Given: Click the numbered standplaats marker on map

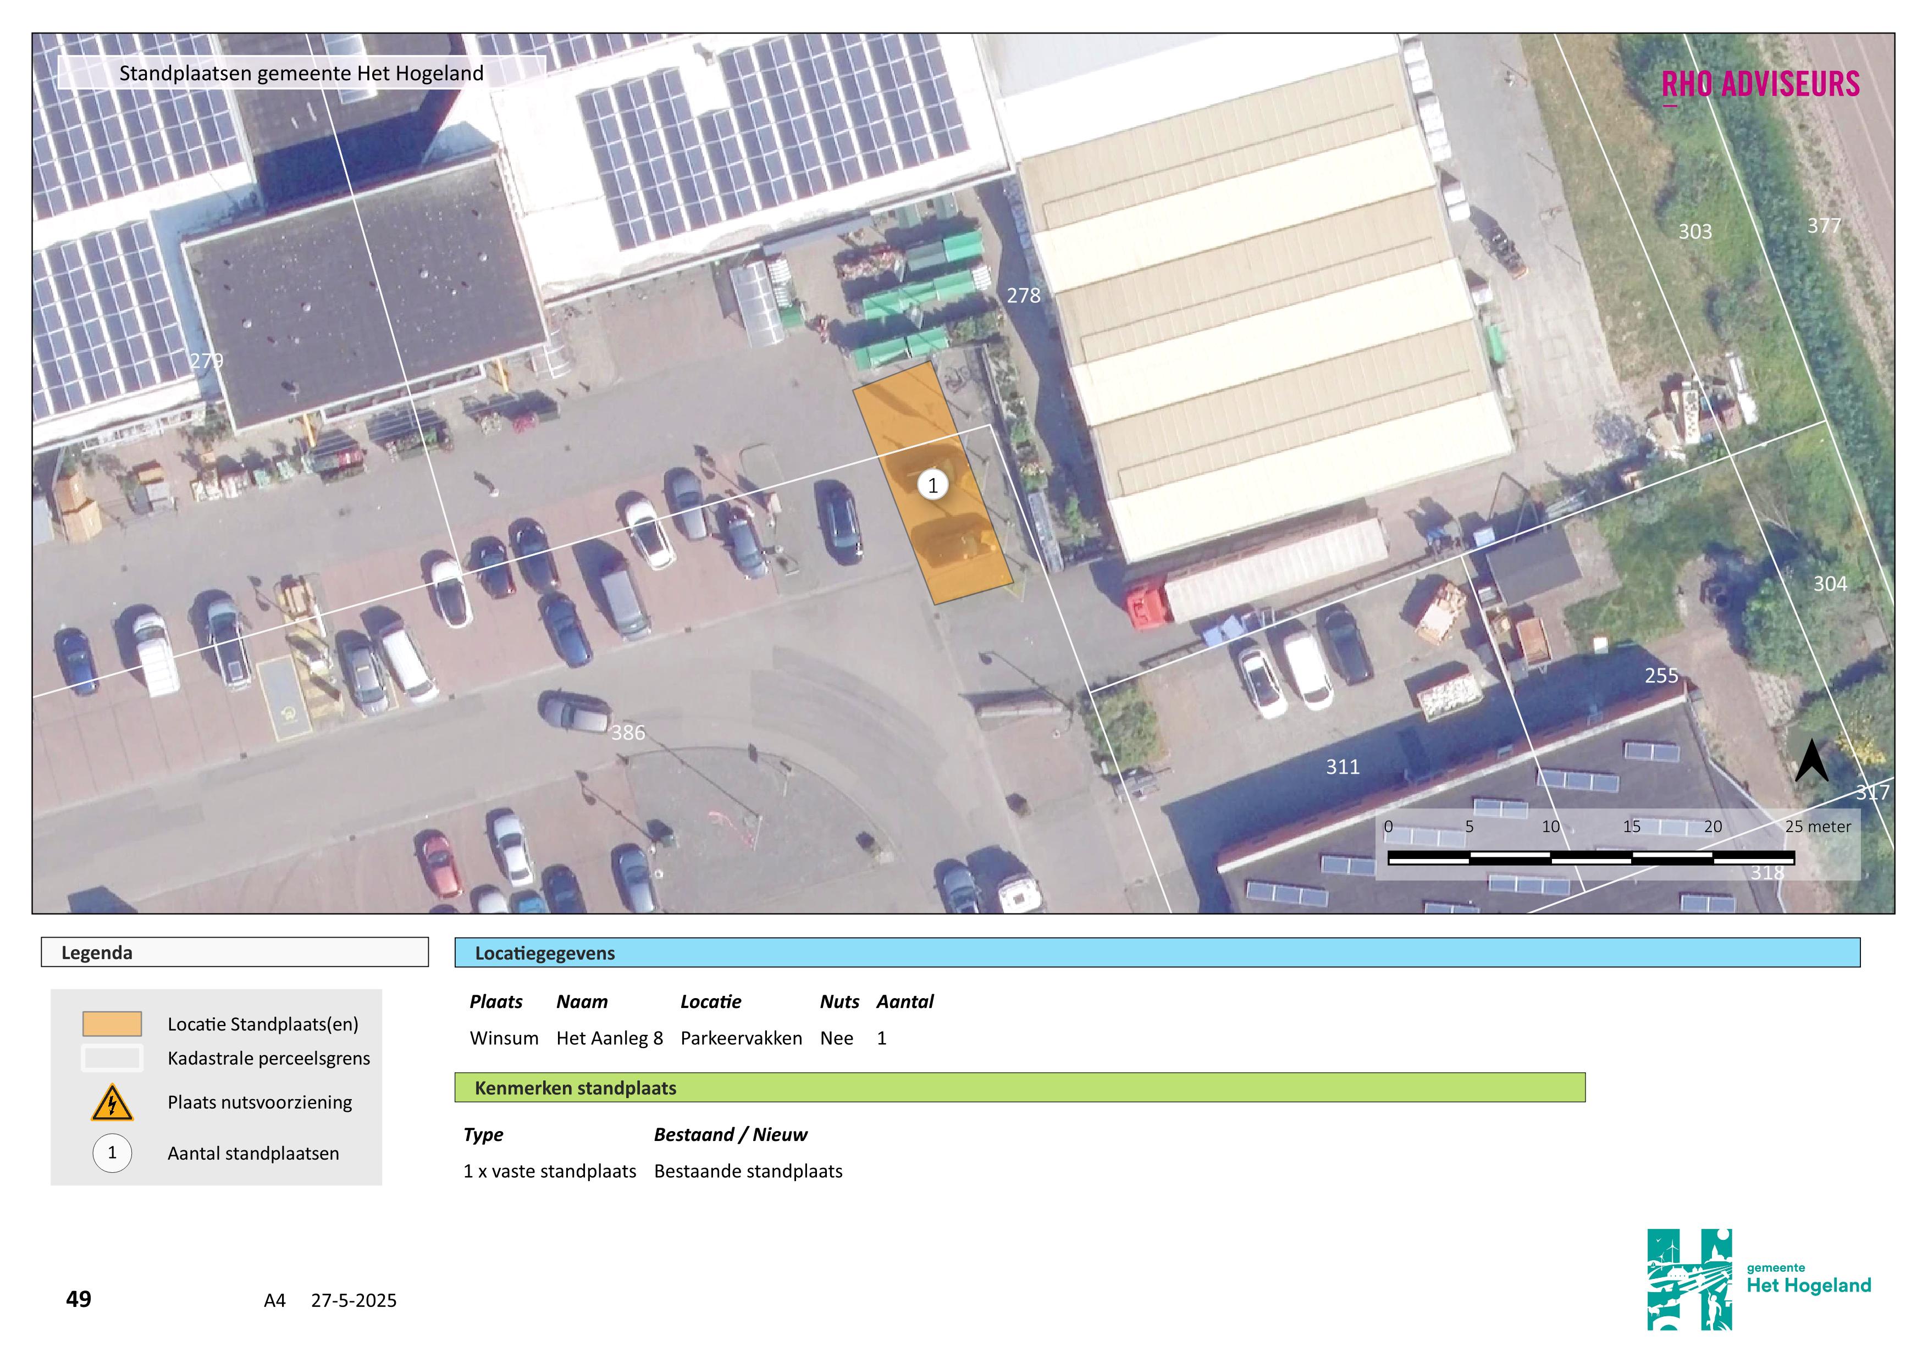Looking at the screenshot, I should [x=932, y=485].
